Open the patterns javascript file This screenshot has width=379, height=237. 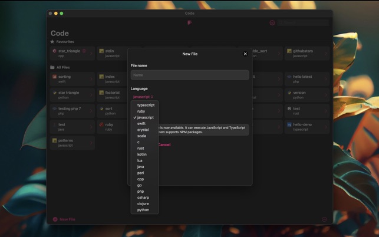pos(72,143)
